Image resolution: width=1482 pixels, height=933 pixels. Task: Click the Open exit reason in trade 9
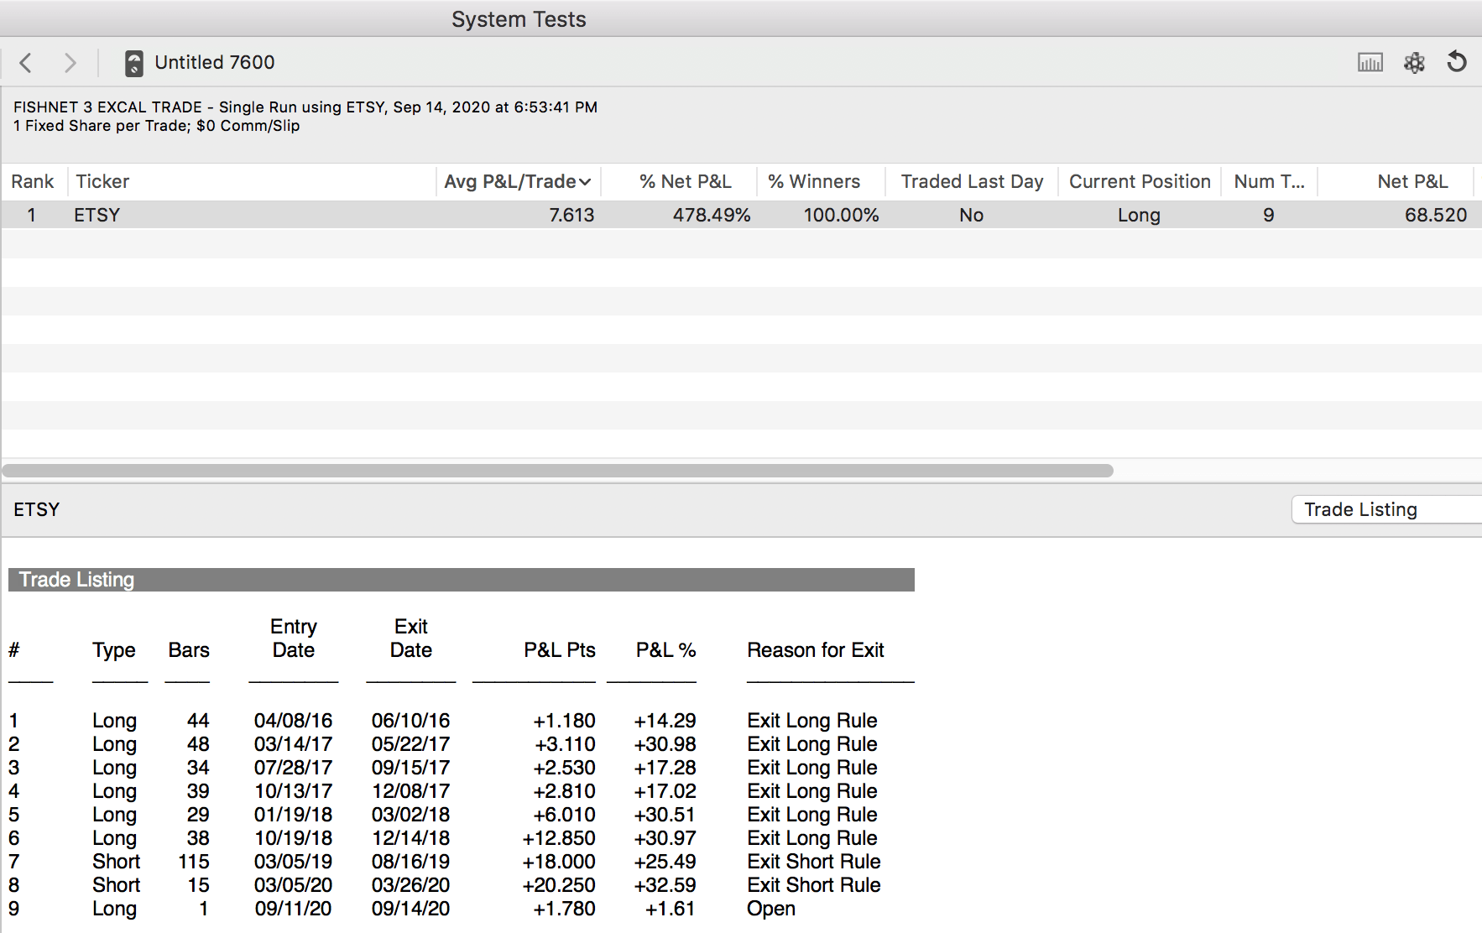[x=771, y=909]
